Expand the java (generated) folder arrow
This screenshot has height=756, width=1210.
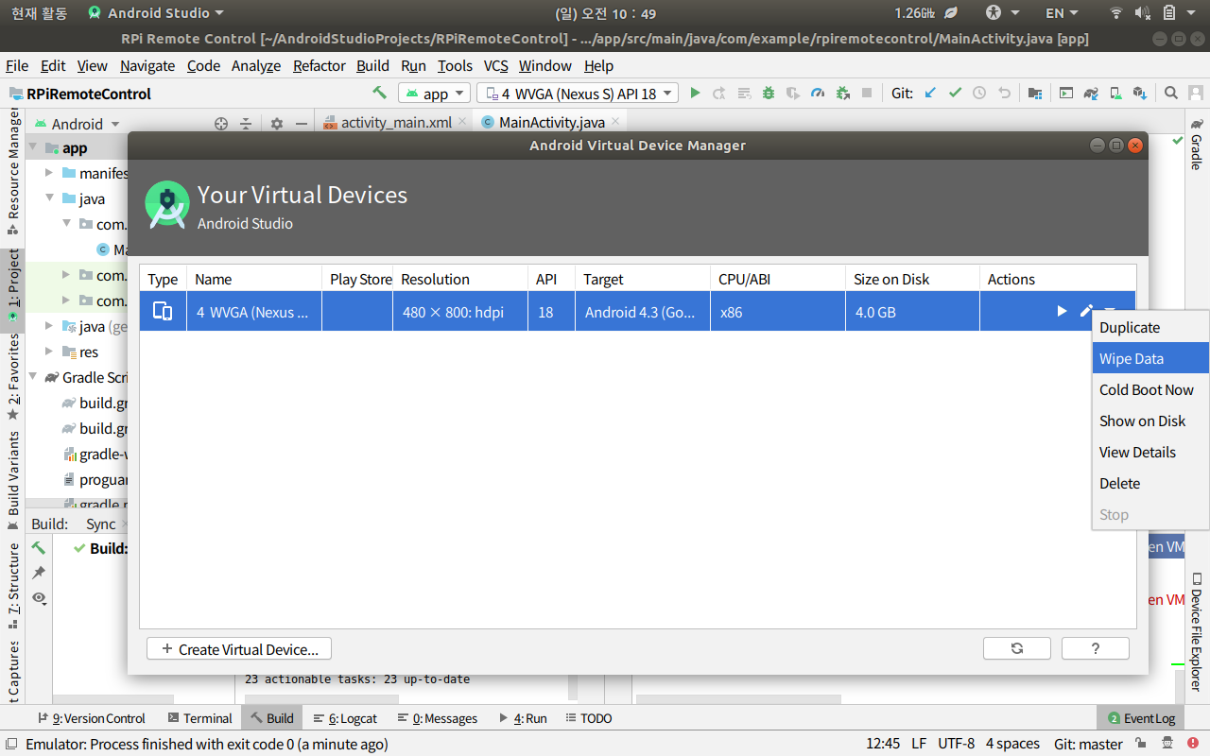(x=50, y=326)
